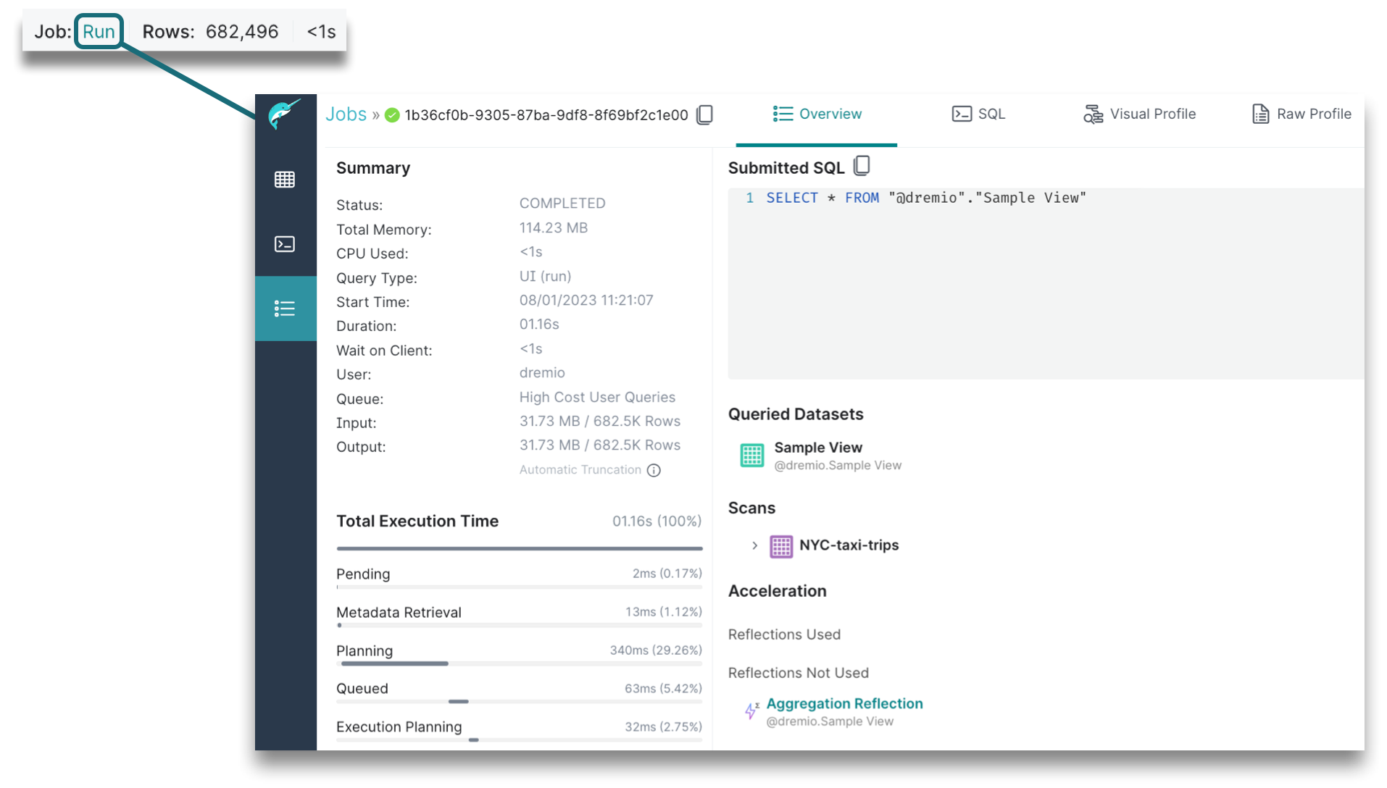Switch to the SQL tab
Screen dimensions: 1387x788
pos(978,114)
